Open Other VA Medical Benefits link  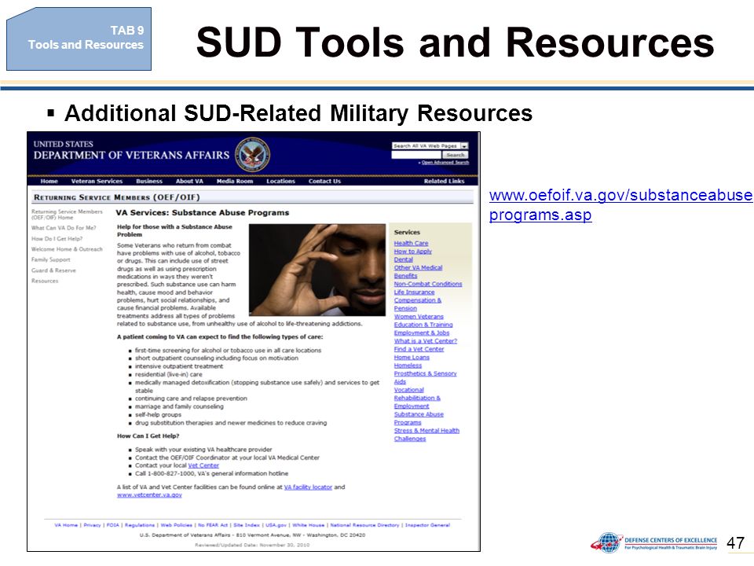pyautogui.click(x=418, y=272)
